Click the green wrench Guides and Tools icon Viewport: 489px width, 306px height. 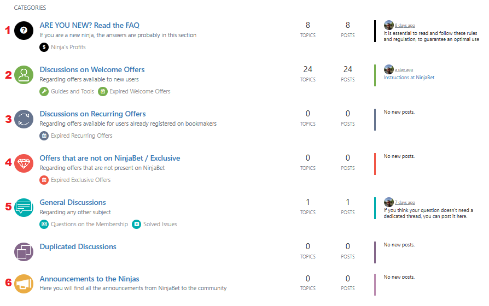(x=44, y=91)
